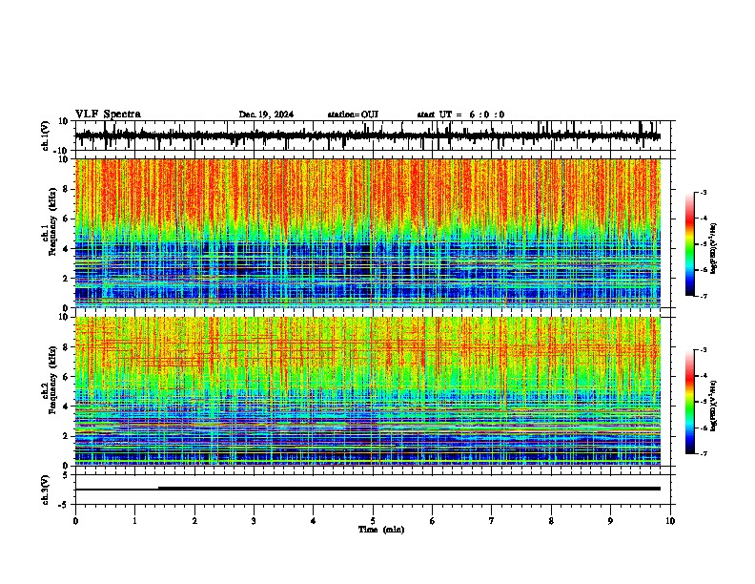Click time axis tick label "8"

pyautogui.click(x=551, y=521)
